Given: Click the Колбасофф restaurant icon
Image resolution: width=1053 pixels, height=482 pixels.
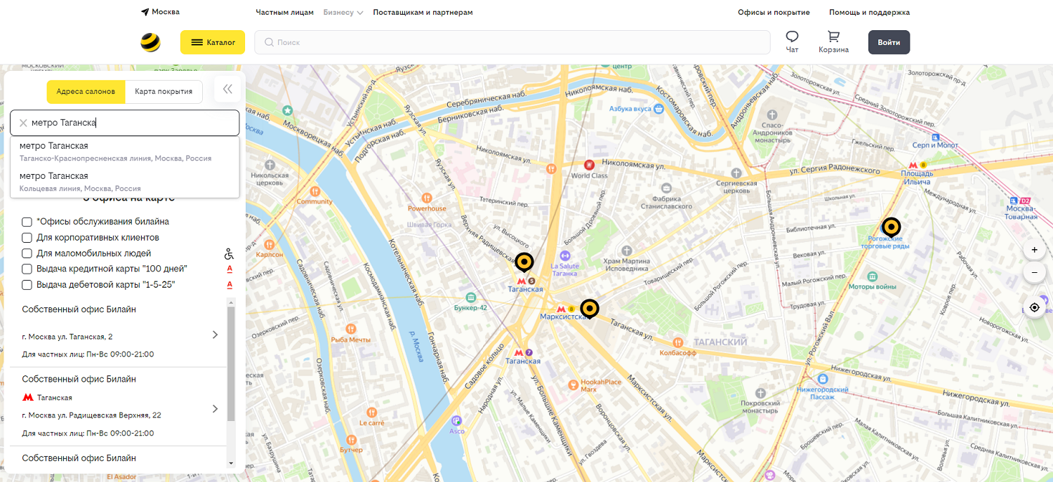Looking at the screenshot, I should [x=678, y=342].
